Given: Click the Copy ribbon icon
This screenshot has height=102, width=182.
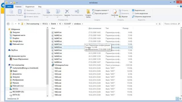Looking at the screenshot, I should (x=11, y=12).
